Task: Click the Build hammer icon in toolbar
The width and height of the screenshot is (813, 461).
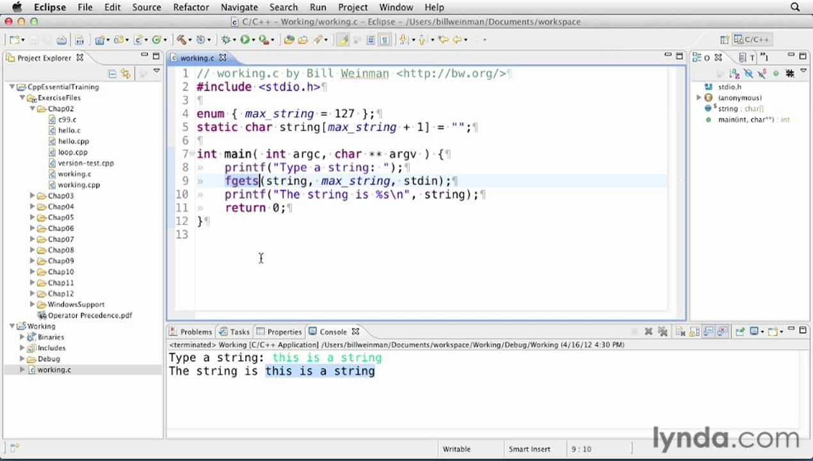Action: point(181,40)
